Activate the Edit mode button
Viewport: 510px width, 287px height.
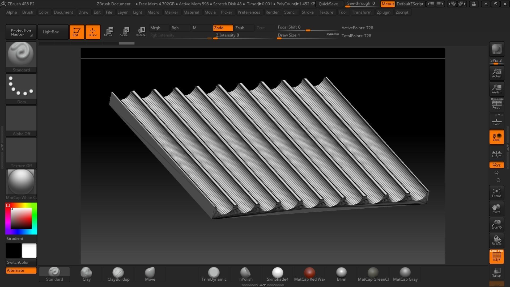pyautogui.click(x=77, y=32)
